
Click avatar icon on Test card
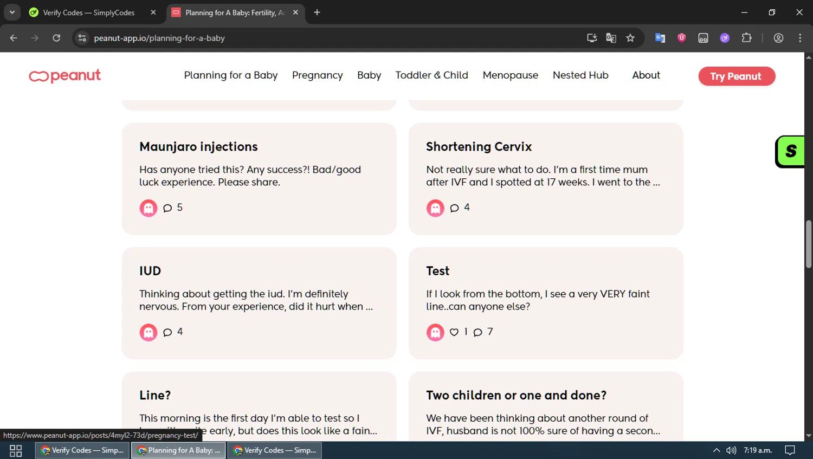(435, 332)
